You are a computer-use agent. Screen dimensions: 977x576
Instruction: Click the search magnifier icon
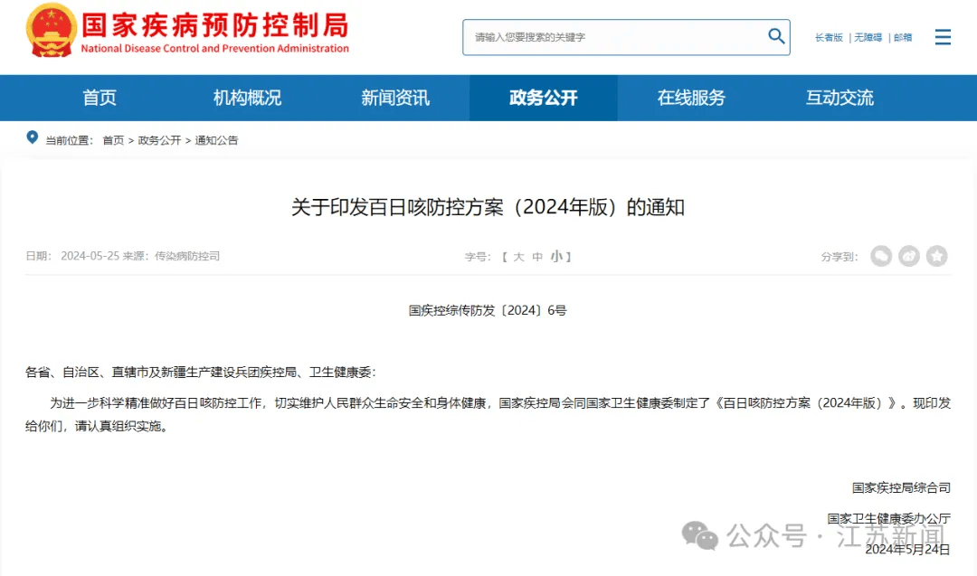click(x=776, y=37)
